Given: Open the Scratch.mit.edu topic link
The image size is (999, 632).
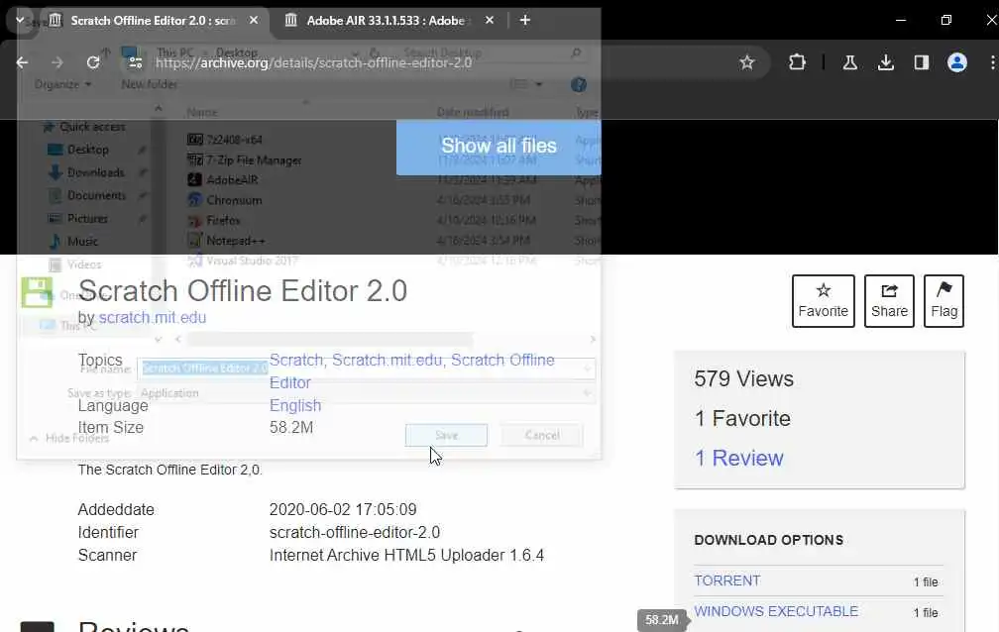Looking at the screenshot, I should point(388,360).
